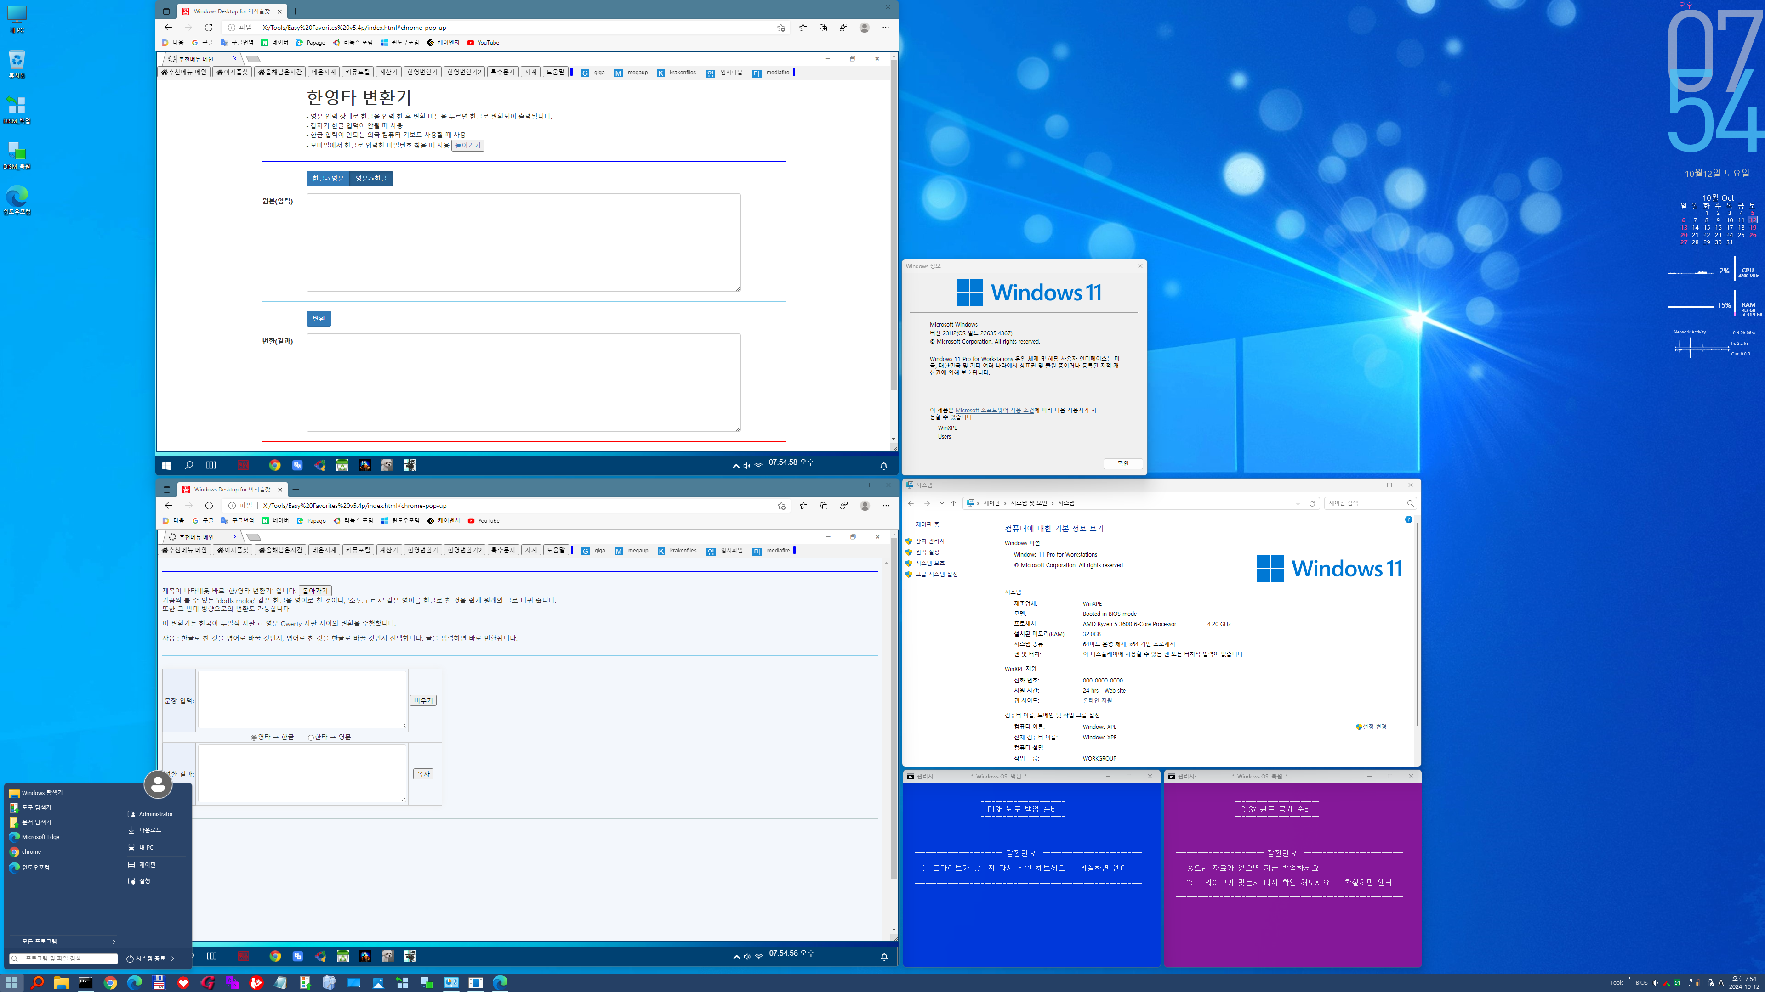
Task: Click the up arrow in 시스템 window navigation
Action: pyautogui.click(x=953, y=503)
